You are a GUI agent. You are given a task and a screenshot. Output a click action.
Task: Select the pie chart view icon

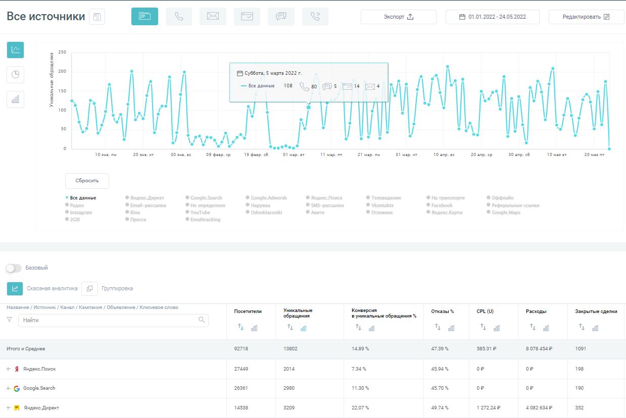click(15, 75)
